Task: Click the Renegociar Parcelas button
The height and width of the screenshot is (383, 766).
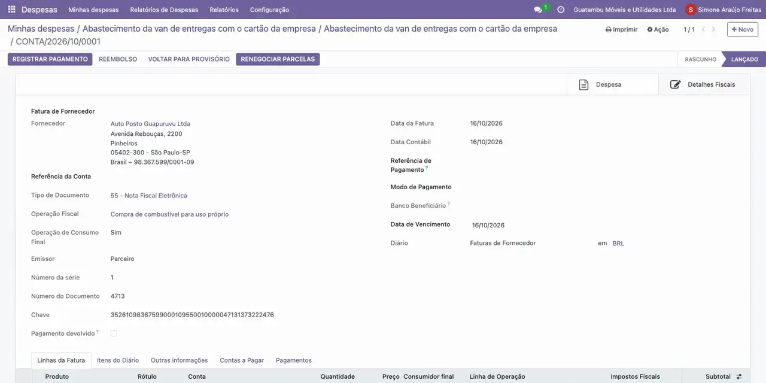Action: coord(278,59)
